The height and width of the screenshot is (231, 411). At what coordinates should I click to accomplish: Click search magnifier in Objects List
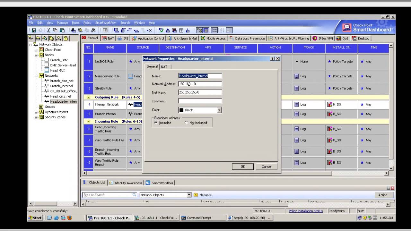(134, 195)
